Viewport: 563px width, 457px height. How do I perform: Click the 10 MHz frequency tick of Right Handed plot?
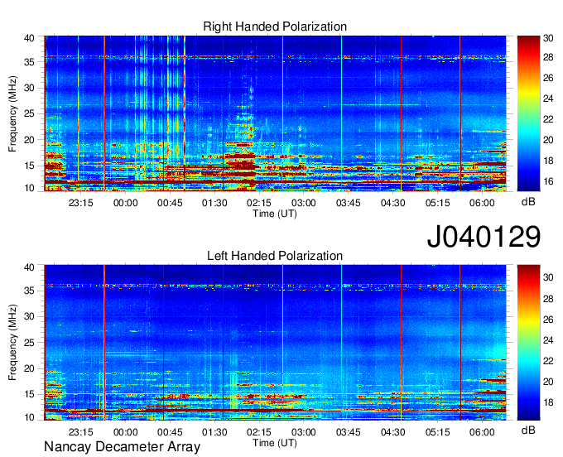[x=29, y=188]
